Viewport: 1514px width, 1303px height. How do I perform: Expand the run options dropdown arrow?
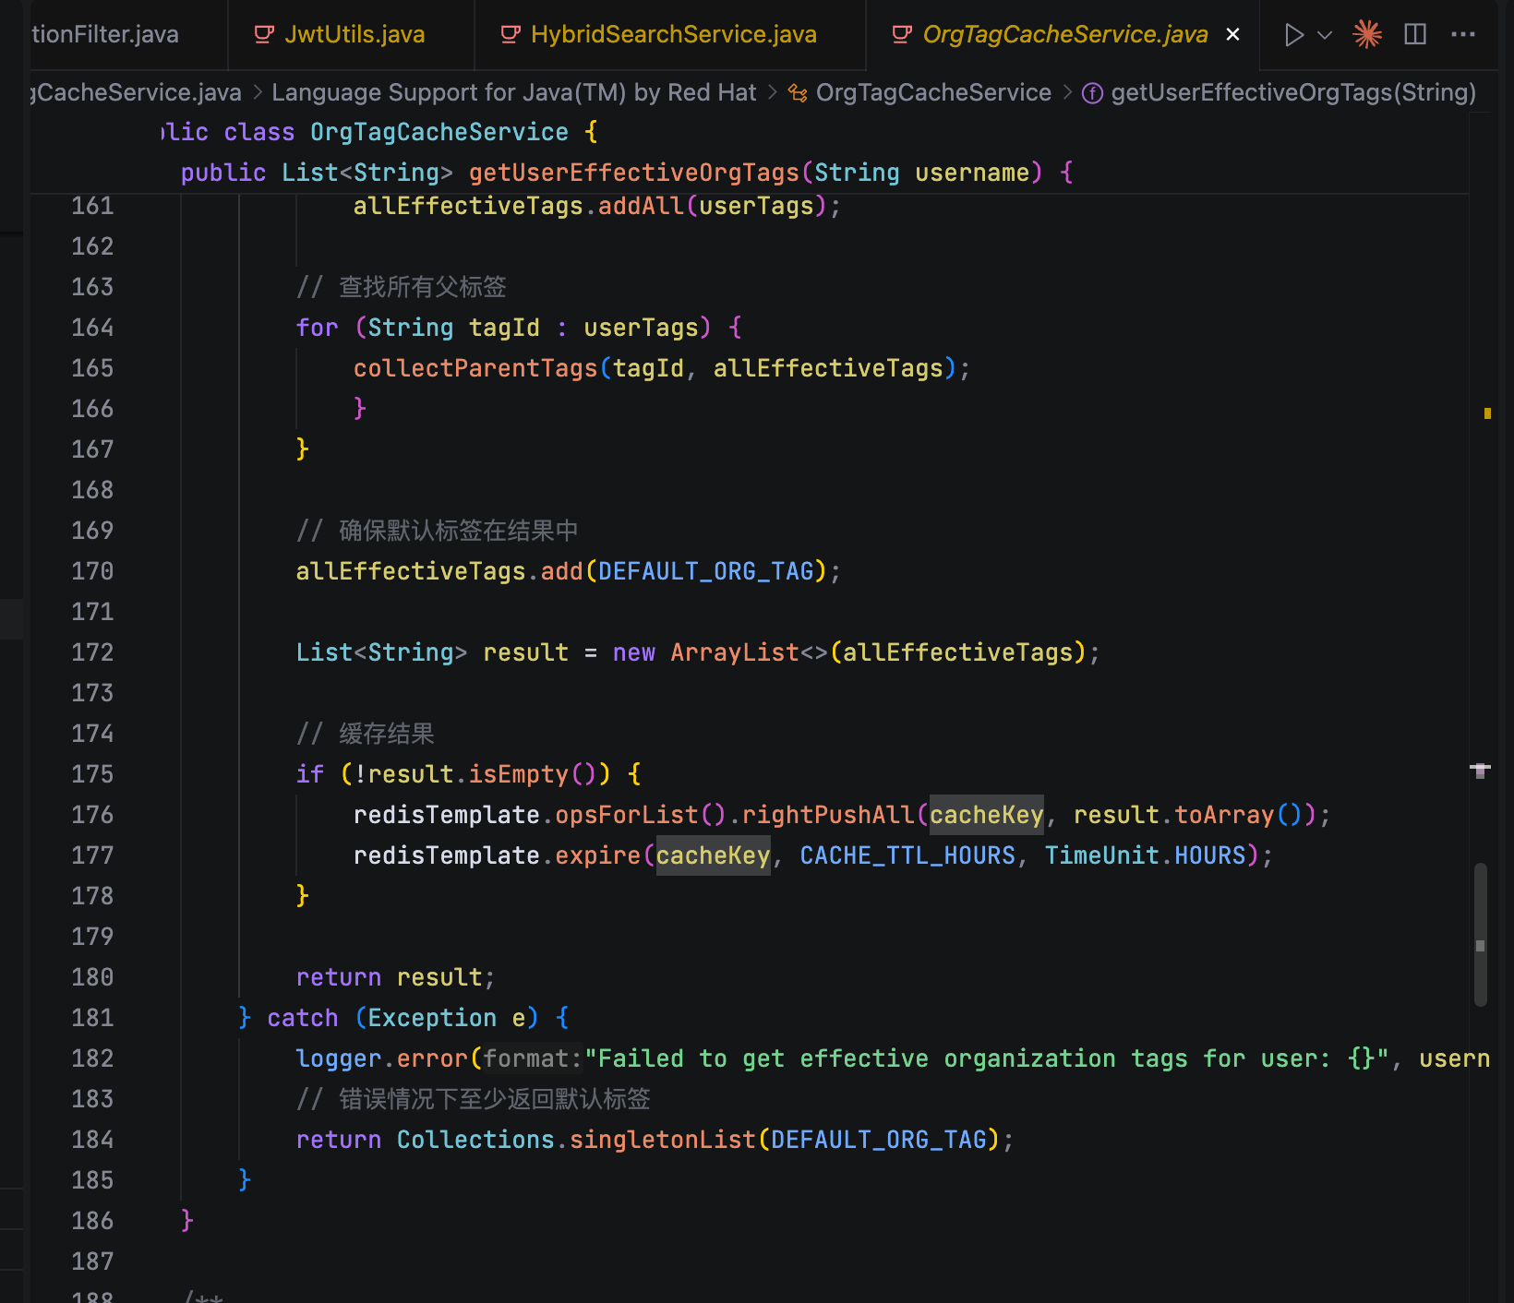[x=1325, y=35]
